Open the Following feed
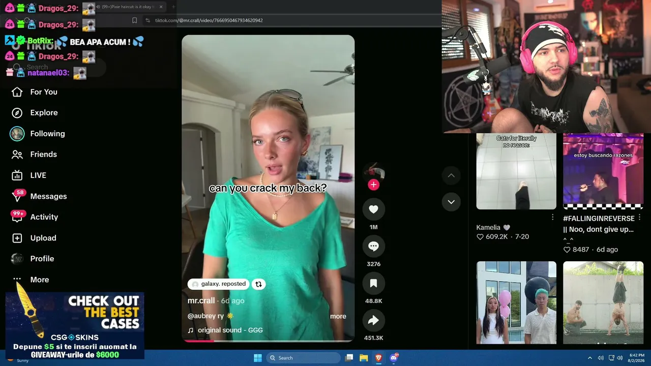Image resolution: width=651 pixels, height=366 pixels. click(x=47, y=134)
